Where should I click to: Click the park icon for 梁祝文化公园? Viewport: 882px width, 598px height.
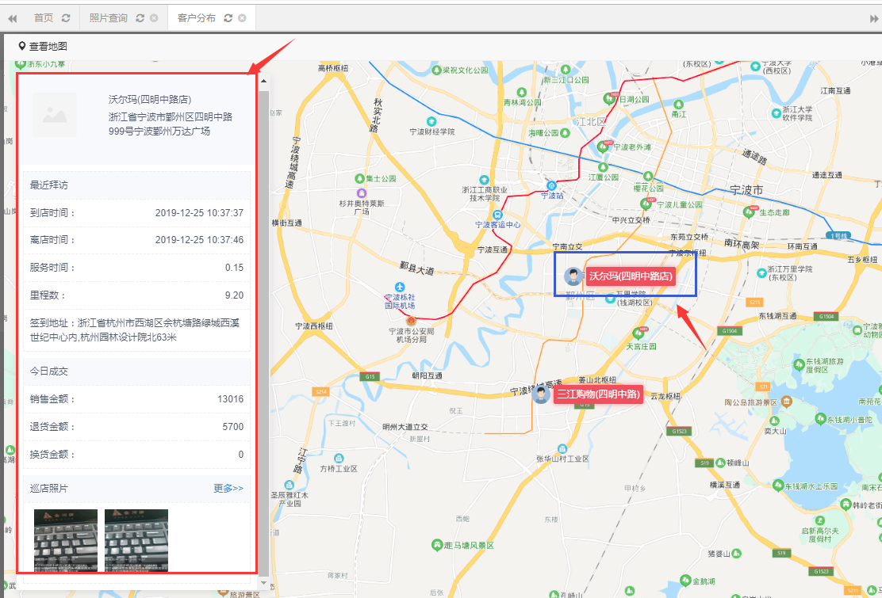(436, 70)
